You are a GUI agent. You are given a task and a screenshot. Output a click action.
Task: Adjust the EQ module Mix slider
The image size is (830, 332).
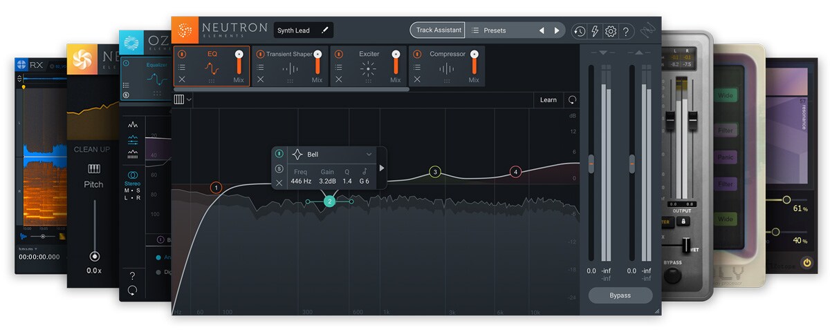click(239, 61)
